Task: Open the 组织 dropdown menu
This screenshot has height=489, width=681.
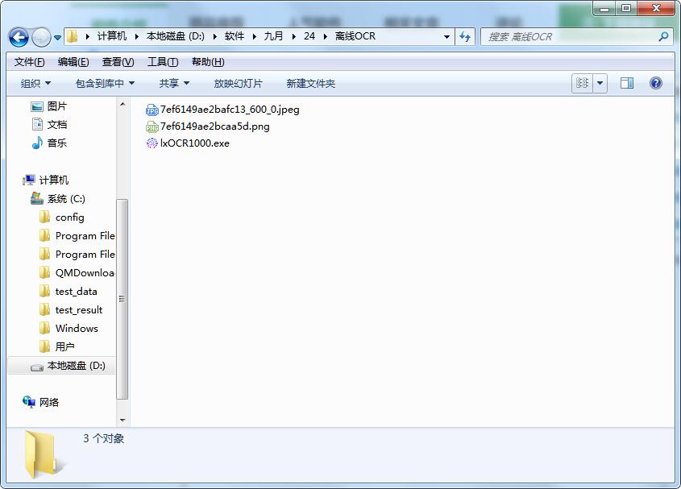Action: pyautogui.click(x=35, y=83)
